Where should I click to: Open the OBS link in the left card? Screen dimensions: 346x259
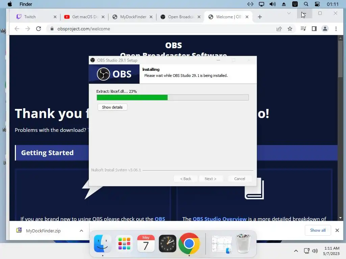point(160,219)
